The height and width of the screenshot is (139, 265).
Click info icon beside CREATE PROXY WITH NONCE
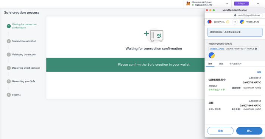pyautogui.click(x=256, y=49)
